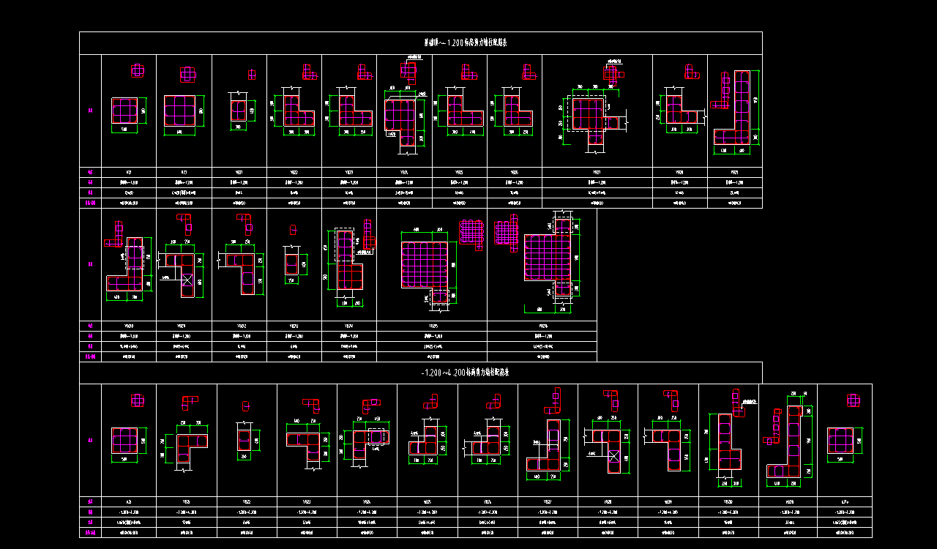This screenshot has width=937, height=549.
Task: Select the YBZ15 label in the middle table
Action: [x=432, y=326]
